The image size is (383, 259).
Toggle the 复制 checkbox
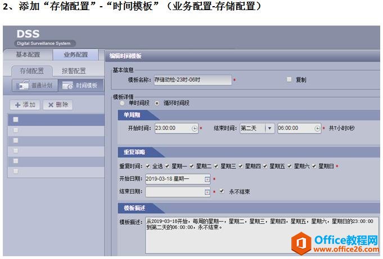coord(290,80)
